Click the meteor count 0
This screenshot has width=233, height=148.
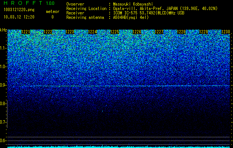coord(53,17)
